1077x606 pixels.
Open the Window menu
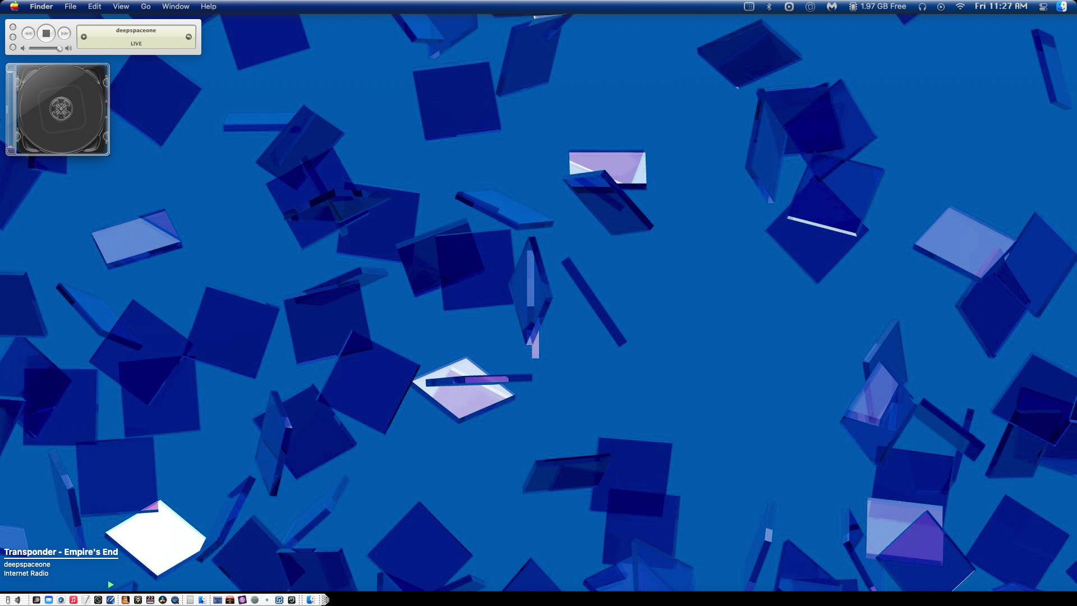click(176, 6)
